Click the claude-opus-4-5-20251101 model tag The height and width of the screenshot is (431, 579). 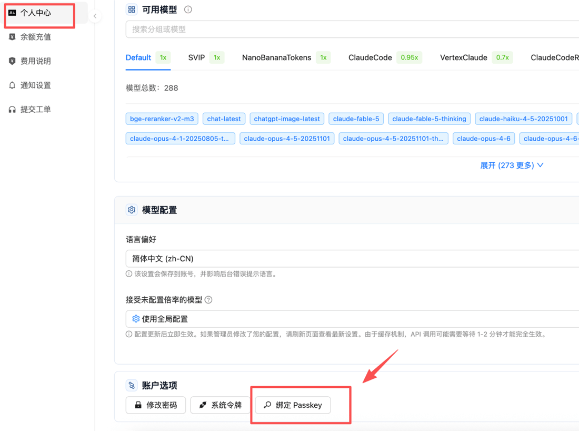pyautogui.click(x=287, y=139)
